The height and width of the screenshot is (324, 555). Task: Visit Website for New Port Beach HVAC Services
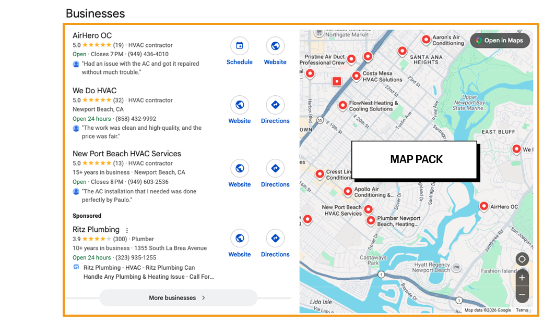tap(240, 168)
